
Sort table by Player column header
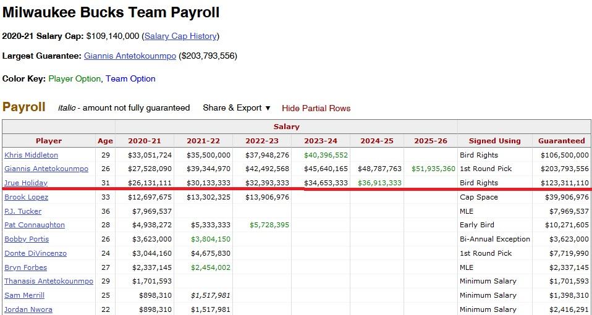pos(49,141)
